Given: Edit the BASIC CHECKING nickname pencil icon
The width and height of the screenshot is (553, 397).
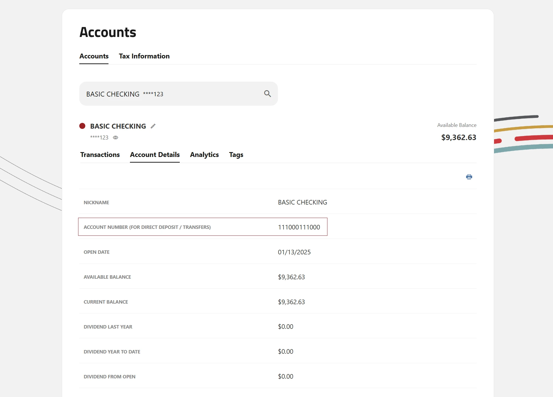Looking at the screenshot, I should coord(153,126).
